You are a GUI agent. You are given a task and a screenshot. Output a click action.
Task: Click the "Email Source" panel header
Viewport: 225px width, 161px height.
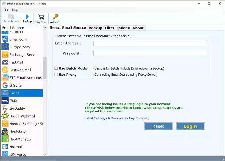coord(13,28)
